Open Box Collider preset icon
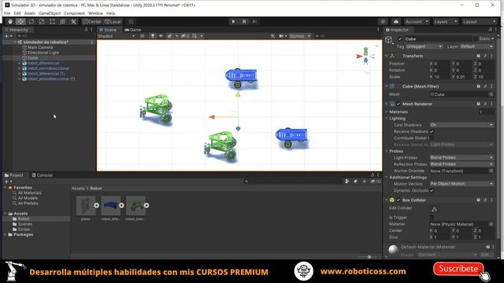The height and width of the screenshot is (283, 504). (485, 200)
